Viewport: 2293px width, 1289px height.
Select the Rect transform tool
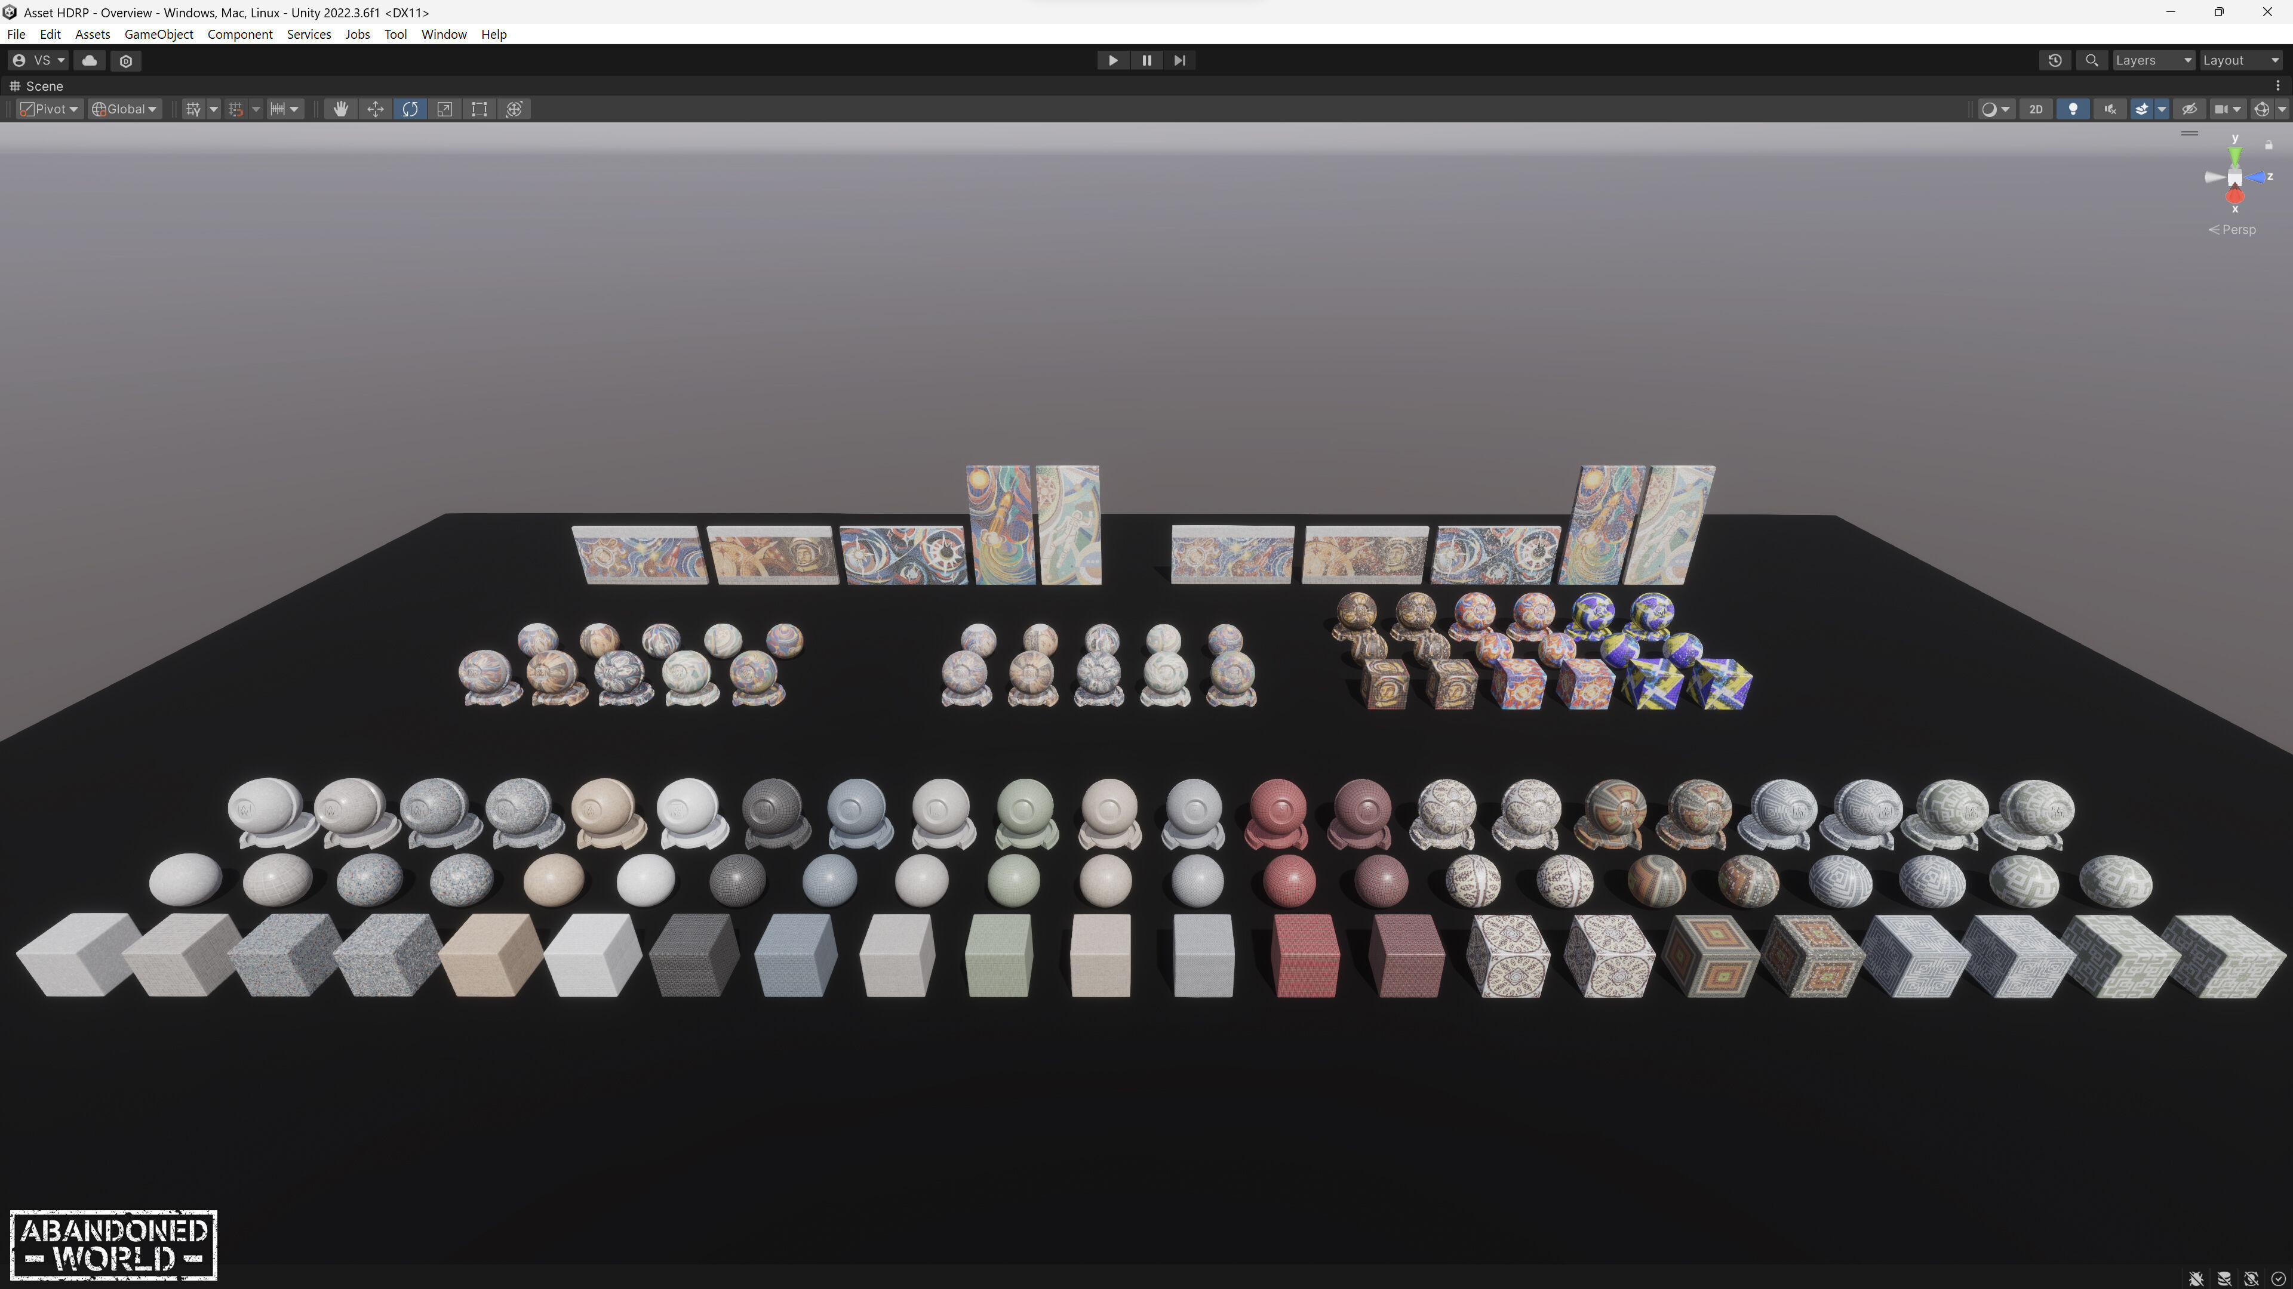pos(479,109)
